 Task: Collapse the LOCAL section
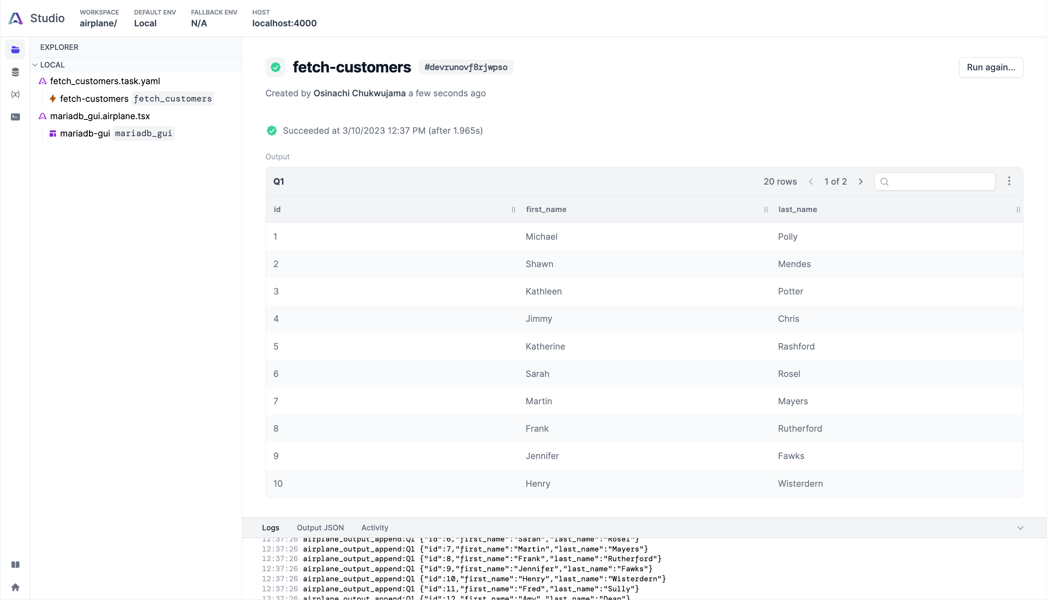pyautogui.click(x=35, y=65)
